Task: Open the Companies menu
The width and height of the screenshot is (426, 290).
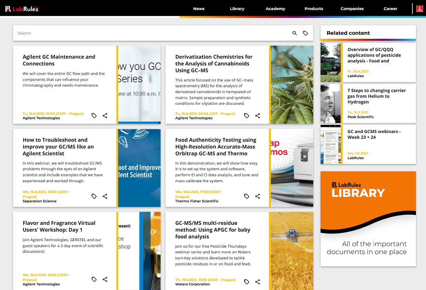Action: (352, 9)
